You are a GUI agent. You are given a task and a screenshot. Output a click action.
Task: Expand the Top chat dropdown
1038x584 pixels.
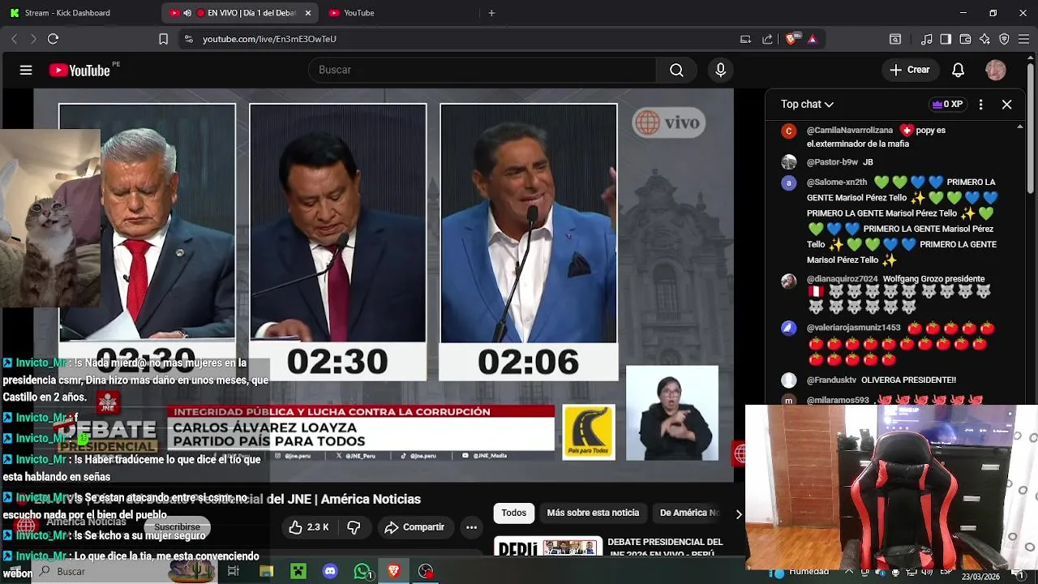(807, 105)
